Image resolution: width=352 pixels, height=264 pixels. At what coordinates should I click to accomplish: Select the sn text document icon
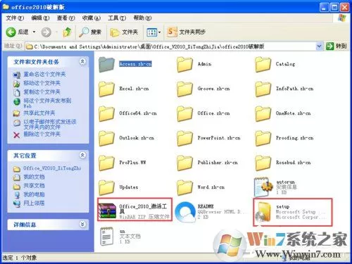point(106,237)
